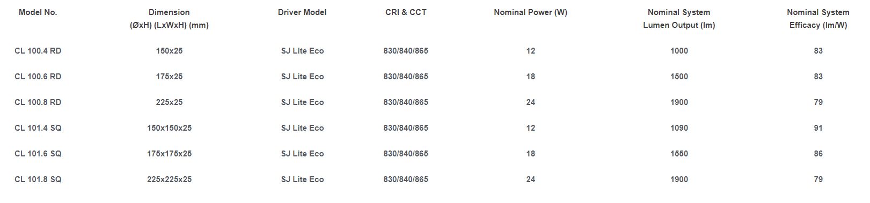Click the efficacy value 86
This screenshot has width=870, height=203.
point(818,154)
